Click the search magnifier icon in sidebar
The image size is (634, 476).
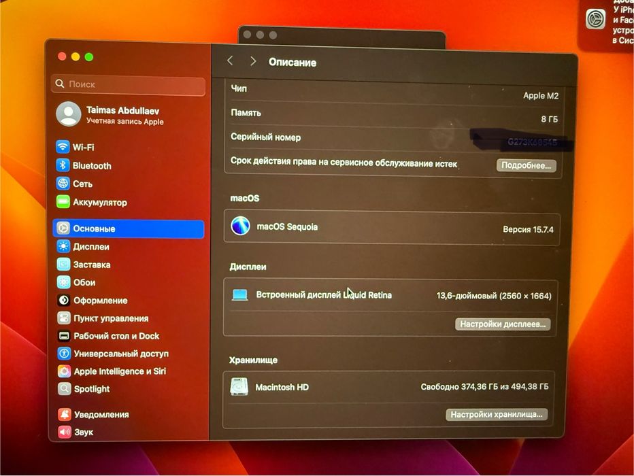point(60,84)
